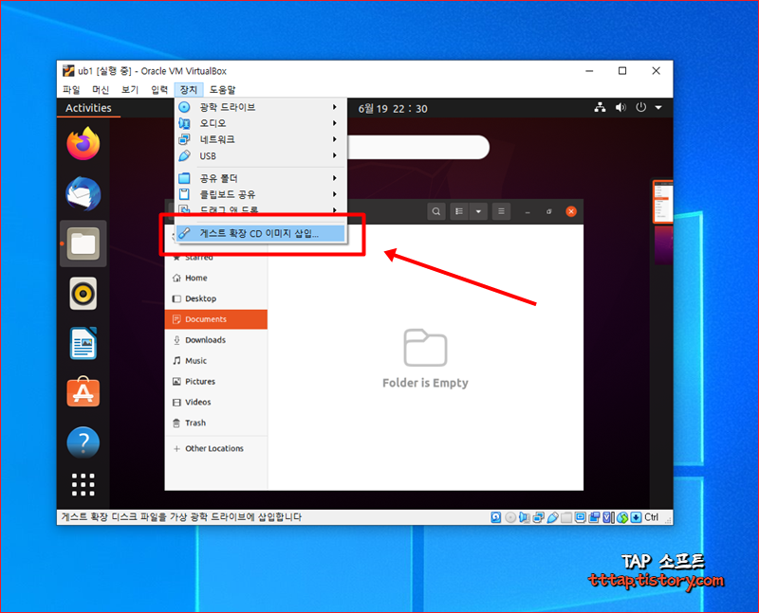Close the open 장치 menu
The width and height of the screenshot is (759, 613).
coord(188,89)
